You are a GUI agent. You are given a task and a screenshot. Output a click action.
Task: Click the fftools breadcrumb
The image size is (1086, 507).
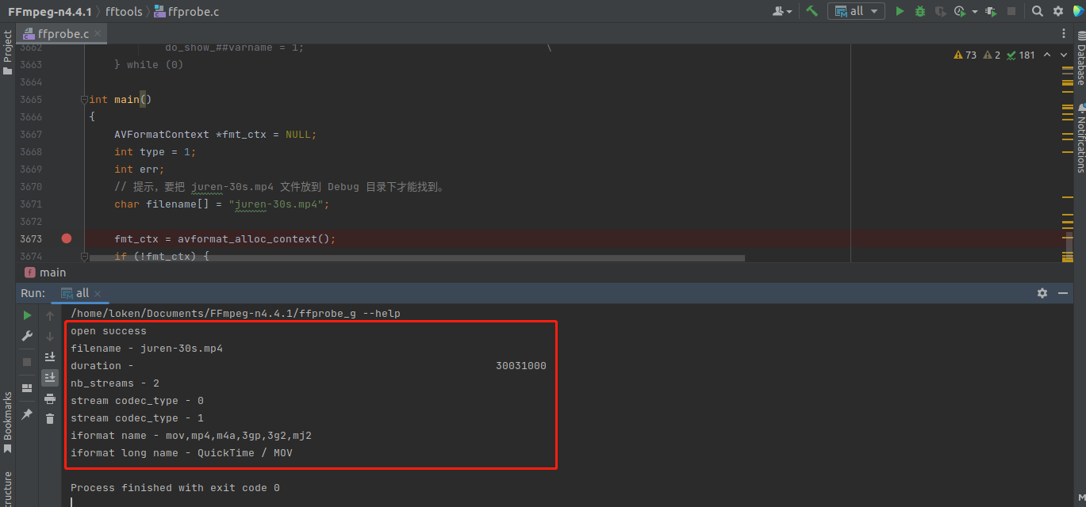tap(125, 11)
